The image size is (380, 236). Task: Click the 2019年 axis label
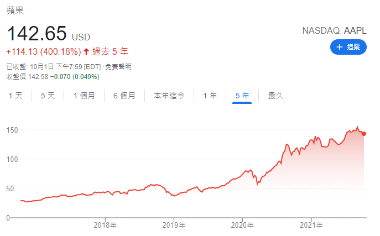(174, 225)
